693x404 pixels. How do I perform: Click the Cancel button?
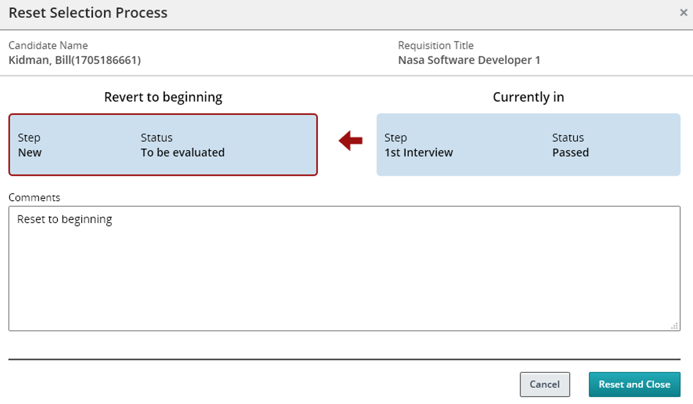click(544, 384)
